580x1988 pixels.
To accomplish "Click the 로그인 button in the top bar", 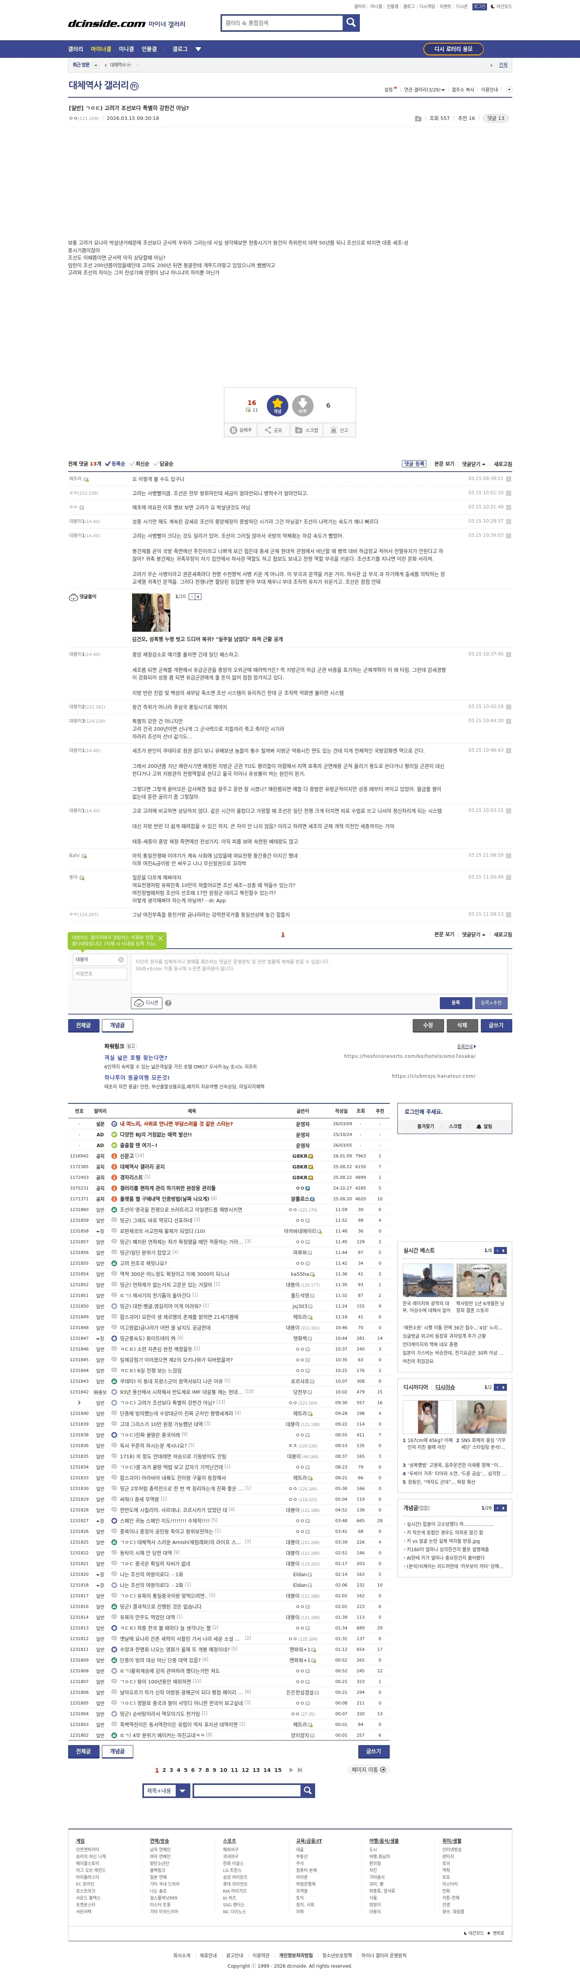I will [480, 6].
